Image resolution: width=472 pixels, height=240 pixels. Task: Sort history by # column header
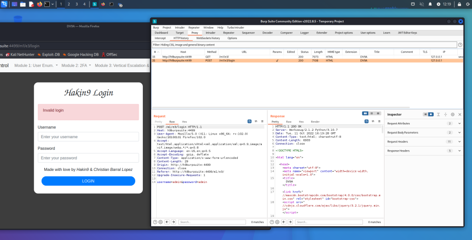156,52
